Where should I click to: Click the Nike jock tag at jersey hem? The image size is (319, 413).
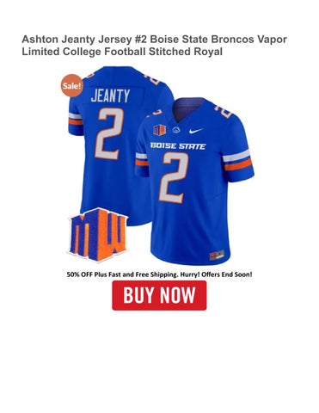tap(217, 255)
